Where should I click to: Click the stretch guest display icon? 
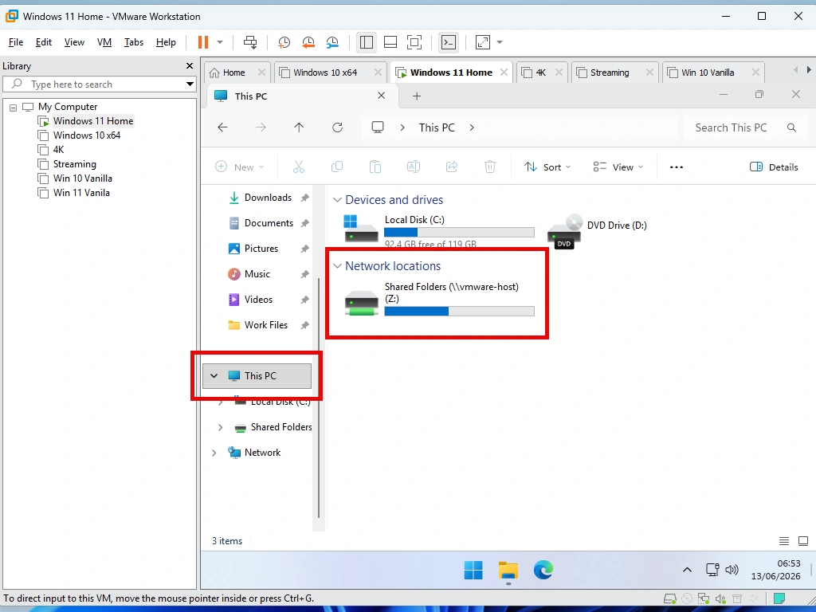[483, 42]
